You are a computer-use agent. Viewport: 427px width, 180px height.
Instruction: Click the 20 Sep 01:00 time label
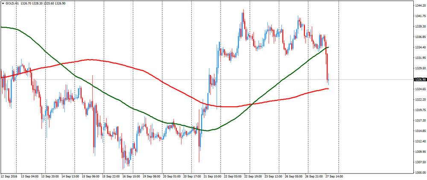[171, 176]
